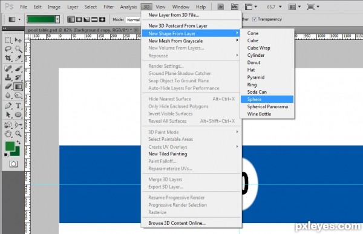Open the Edit menu
Image resolution: width=363 pixels, height=234 pixels.
click(38, 7)
